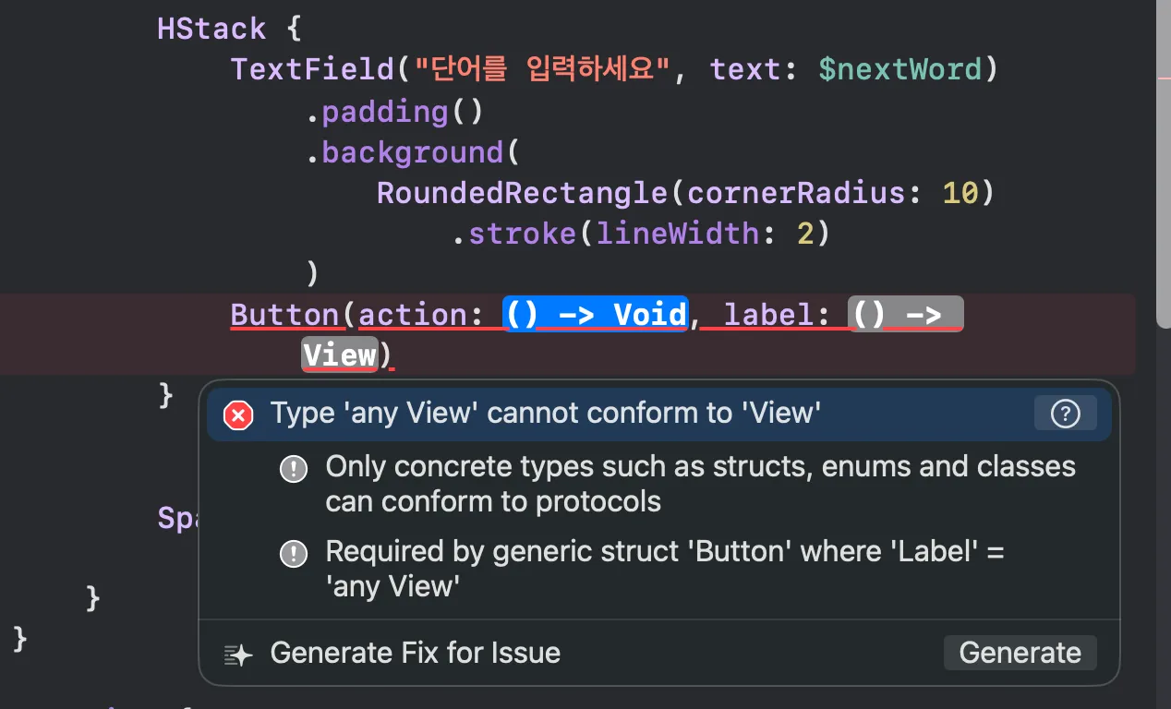Click the underlined Button keyword
Image resolution: width=1171 pixels, height=709 pixels.
point(285,315)
